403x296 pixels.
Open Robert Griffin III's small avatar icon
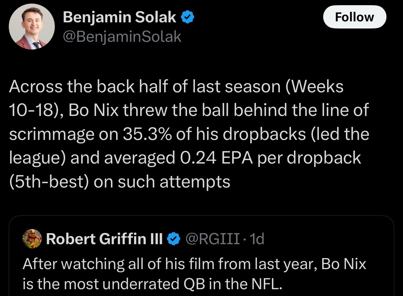(32, 239)
